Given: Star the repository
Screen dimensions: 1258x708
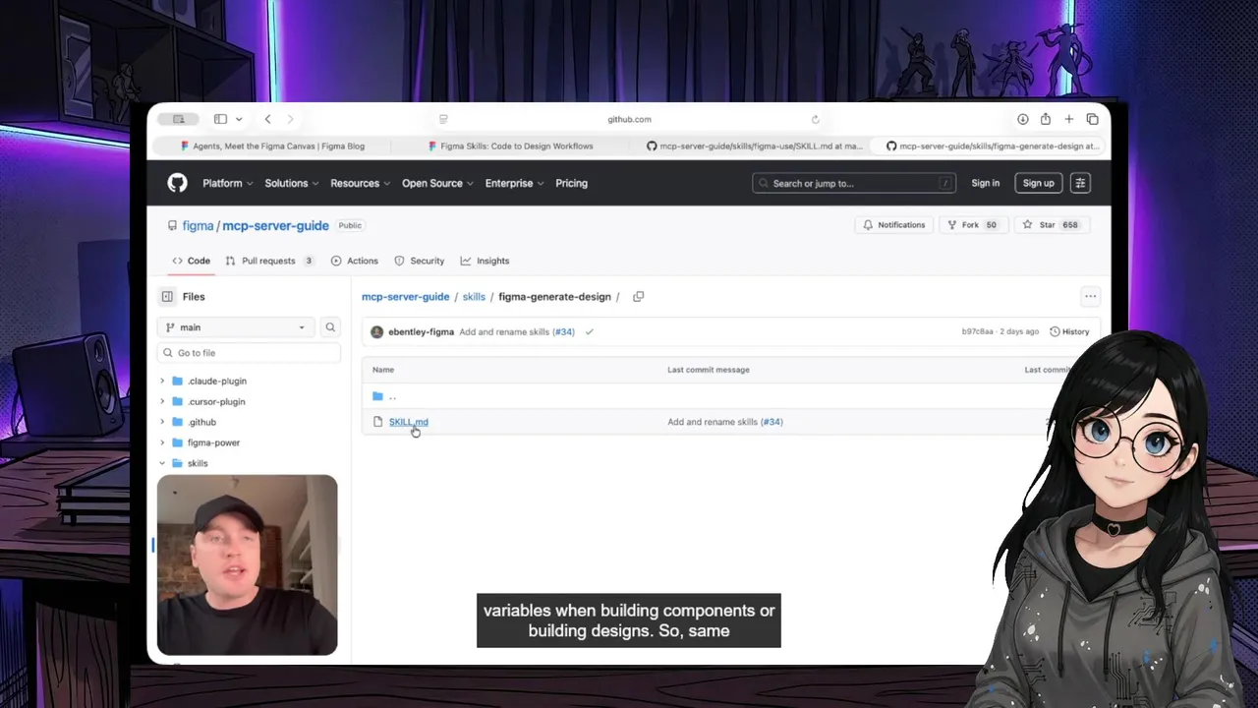Looking at the screenshot, I should [x=1050, y=225].
